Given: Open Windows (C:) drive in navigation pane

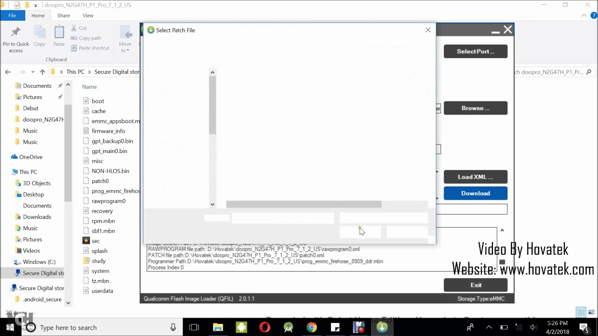Looking at the screenshot, I should pyautogui.click(x=39, y=262).
